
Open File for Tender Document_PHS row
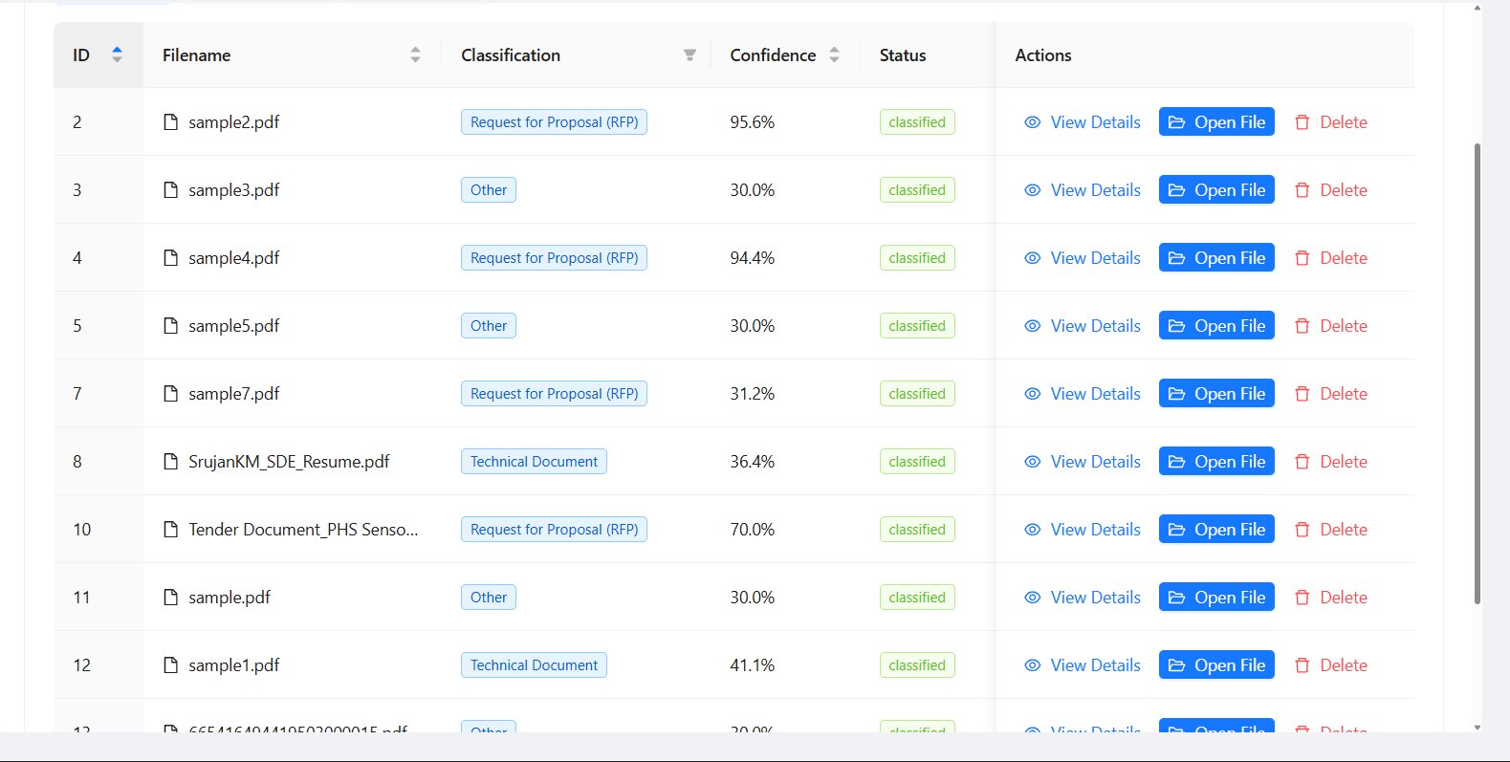click(1216, 529)
